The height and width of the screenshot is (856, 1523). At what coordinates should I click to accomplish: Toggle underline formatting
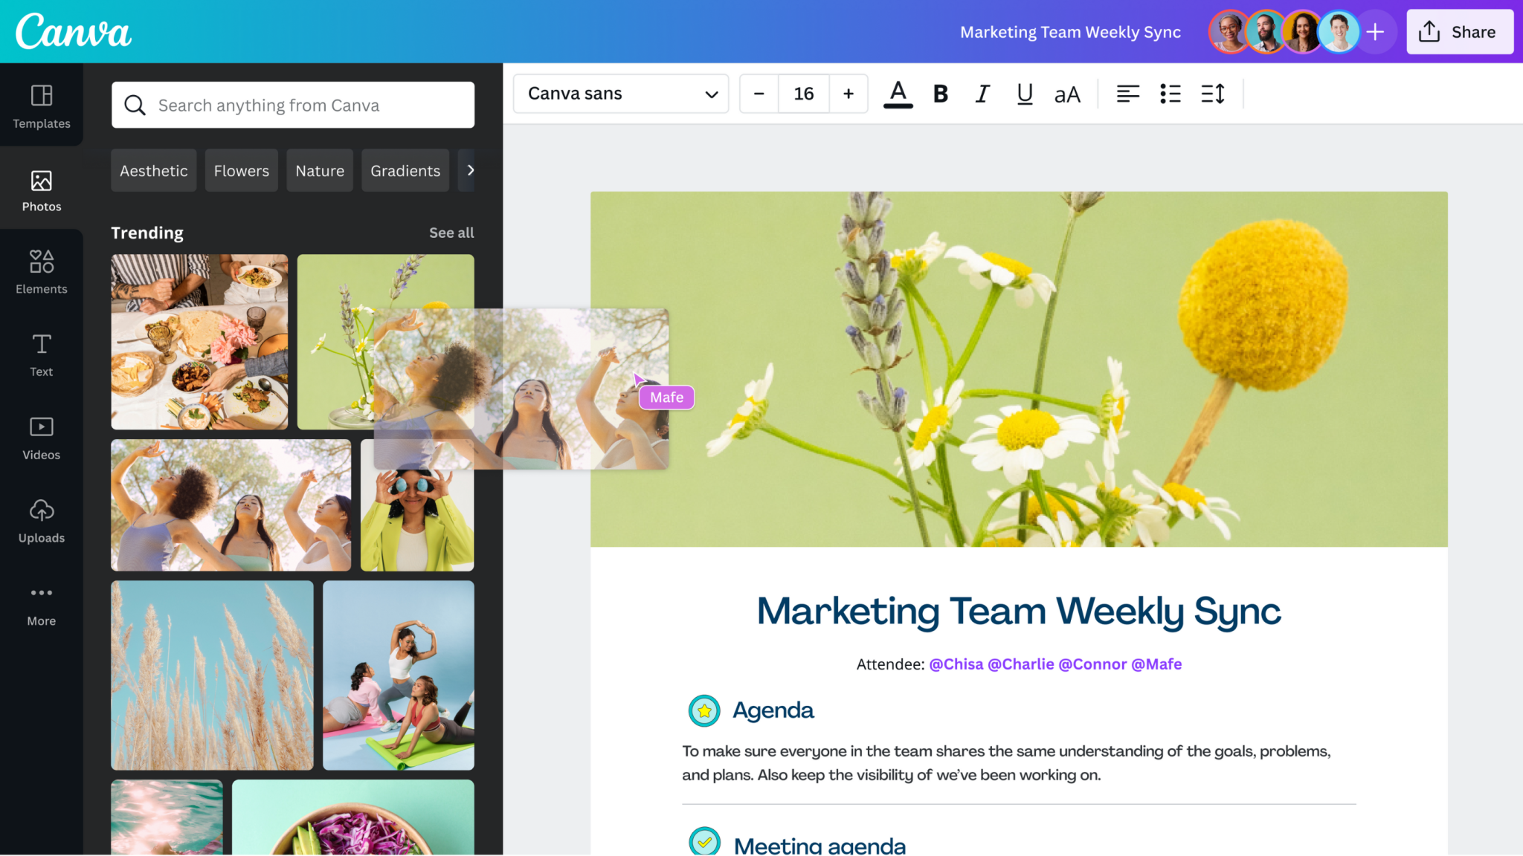[x=1024, y=94]
